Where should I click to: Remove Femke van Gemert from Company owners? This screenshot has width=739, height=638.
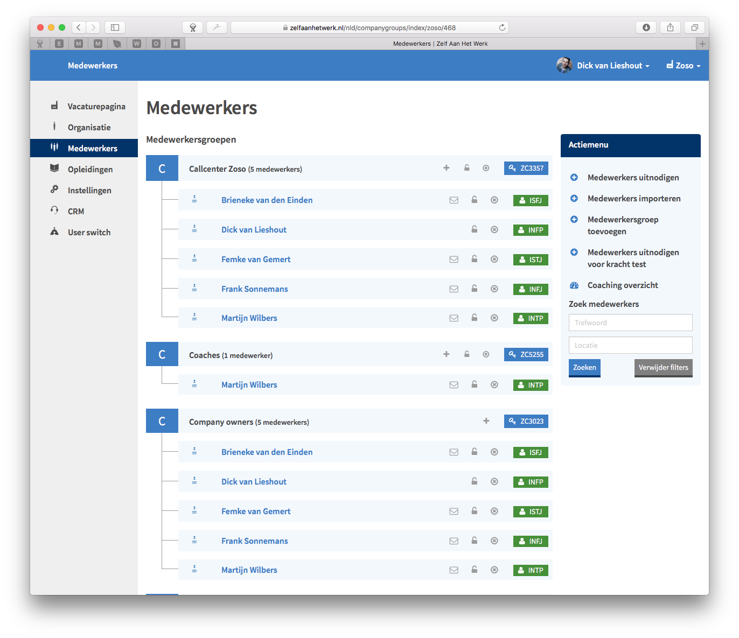coord(494,511)
